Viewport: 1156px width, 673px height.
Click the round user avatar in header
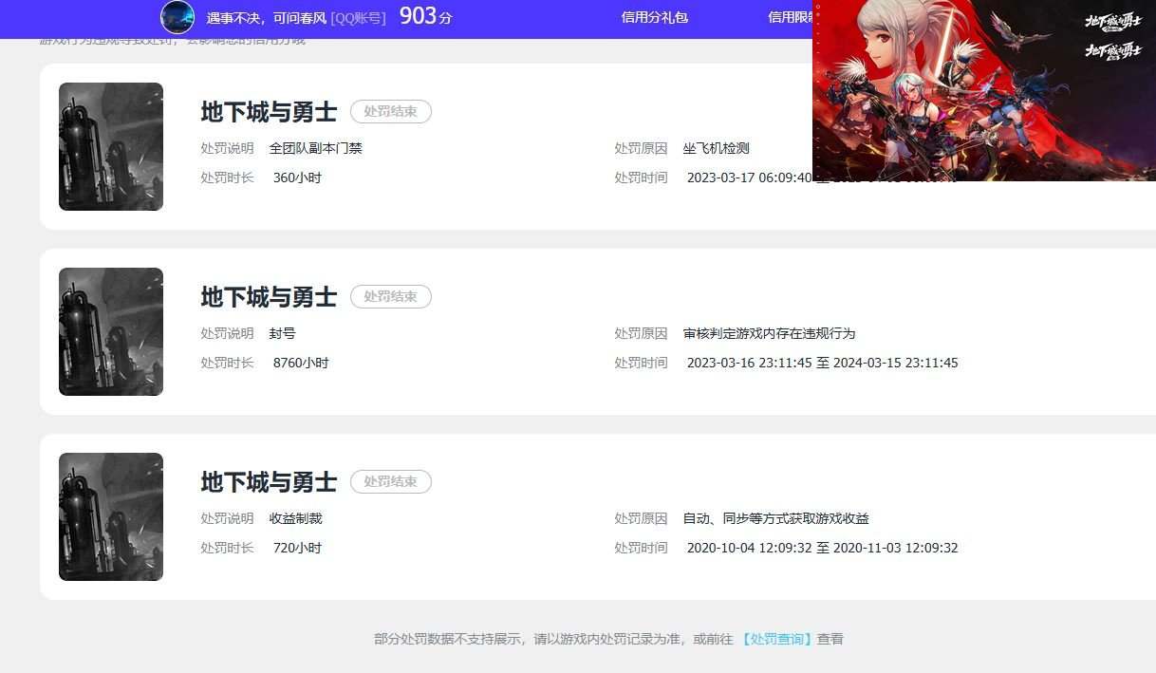tap(177, 17)
